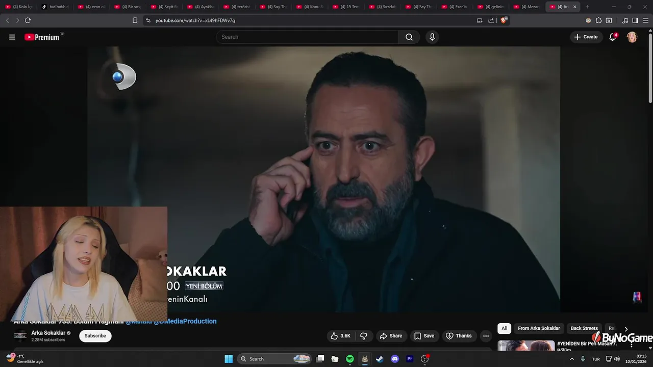
Task: Show hidden system tray icons chevron
Action: [571, 359]
